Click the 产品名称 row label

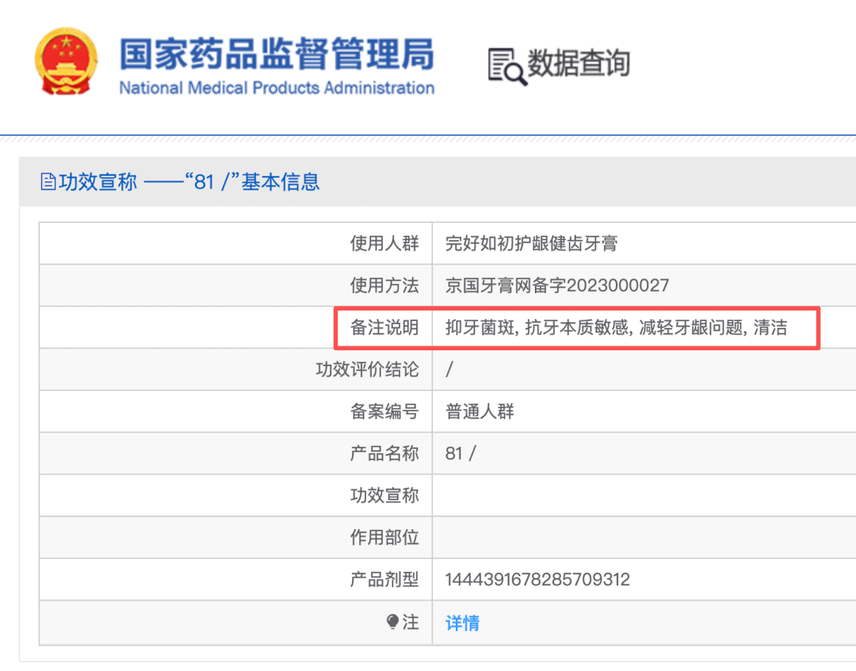click(x=384, y=453)
